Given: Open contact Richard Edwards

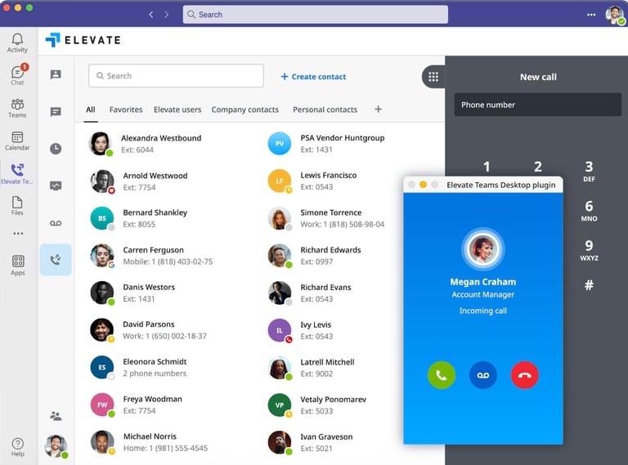Looking at the screenshot, I should coord(314,255).
